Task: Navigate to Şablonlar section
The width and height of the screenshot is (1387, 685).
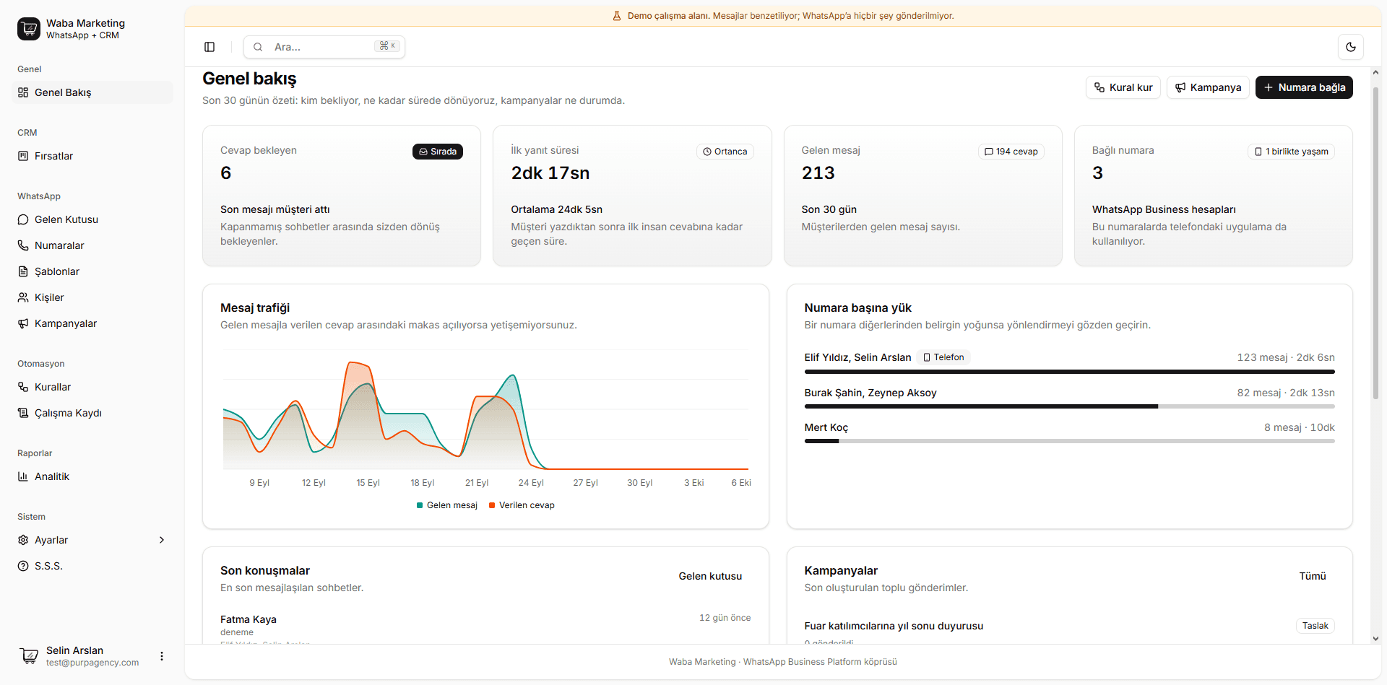Action: point(92,271)
